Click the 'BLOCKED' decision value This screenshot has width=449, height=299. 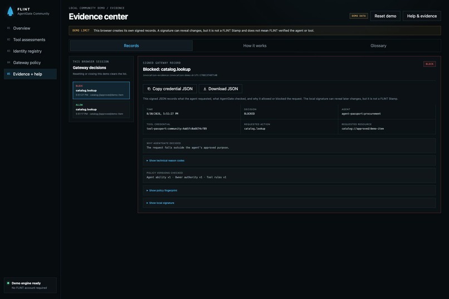(x=249, y=114)
